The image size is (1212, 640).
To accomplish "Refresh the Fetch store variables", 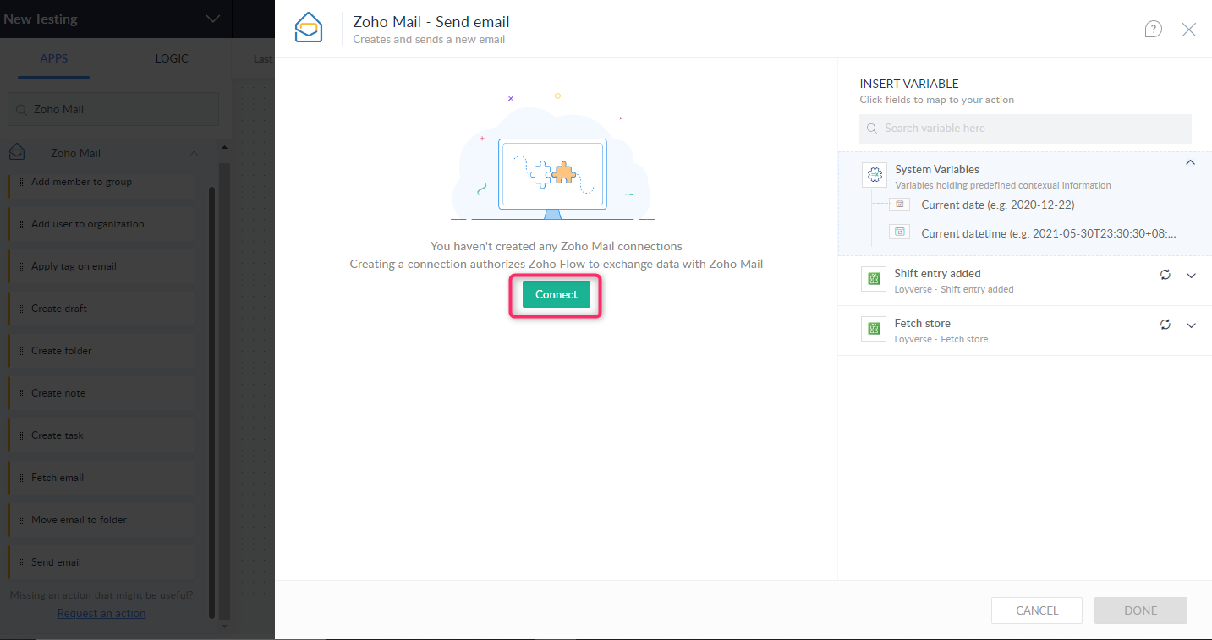I will tap(1165, 325).
